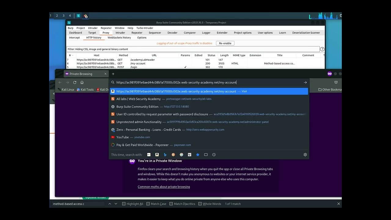The height and width of the screenshot is (220, 391).
Task: Switch to the Extender tab
Action: pos(222,33)
